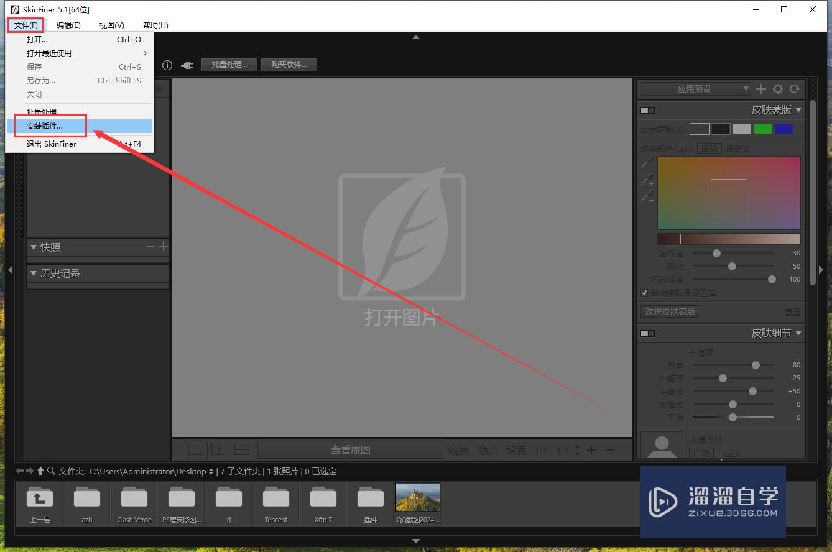Viewport: 832px width, 552px height.
Task: Select 自定义 under 人像尺寸
Action: click(730, 453)
